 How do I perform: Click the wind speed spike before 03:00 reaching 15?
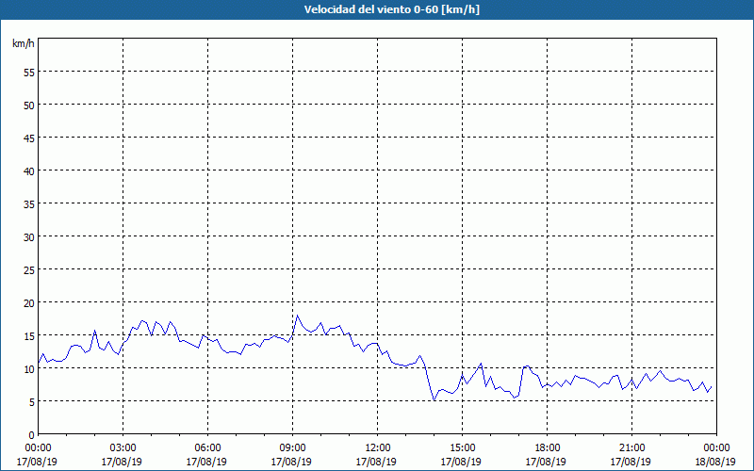coord(95,331)
